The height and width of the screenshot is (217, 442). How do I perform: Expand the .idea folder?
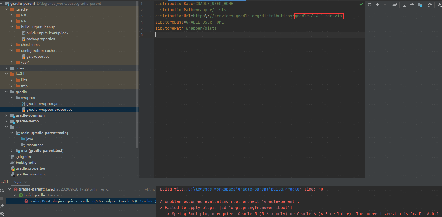(x=6, y=68)
